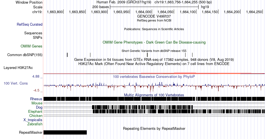
Task: Click the 4.88 PhyloP maximum value
Action: point(36,76)
